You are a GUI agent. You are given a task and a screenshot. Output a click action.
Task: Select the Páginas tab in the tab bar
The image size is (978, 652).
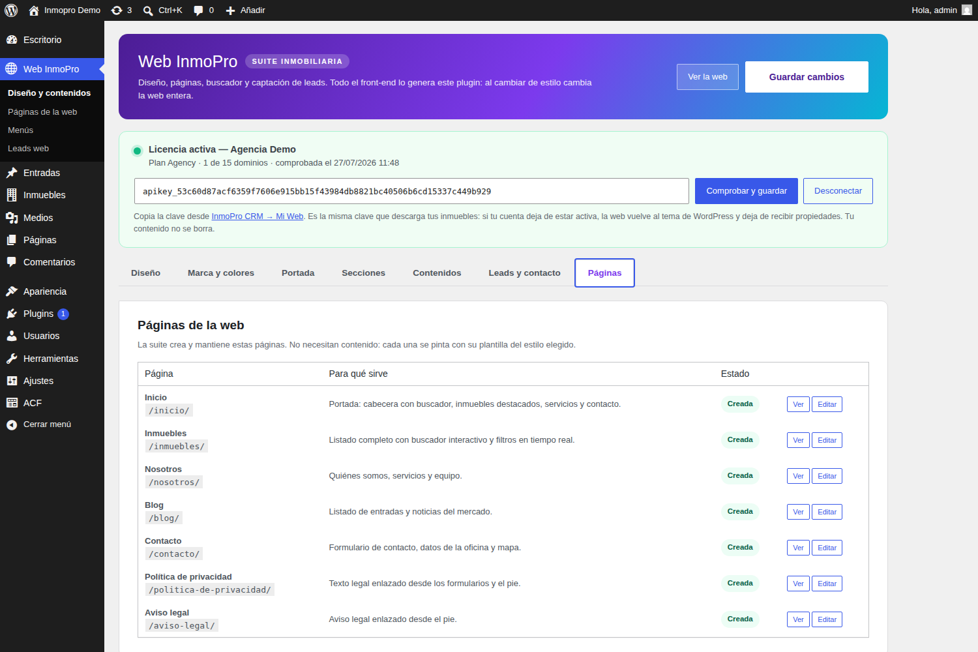tap(604, 273)
